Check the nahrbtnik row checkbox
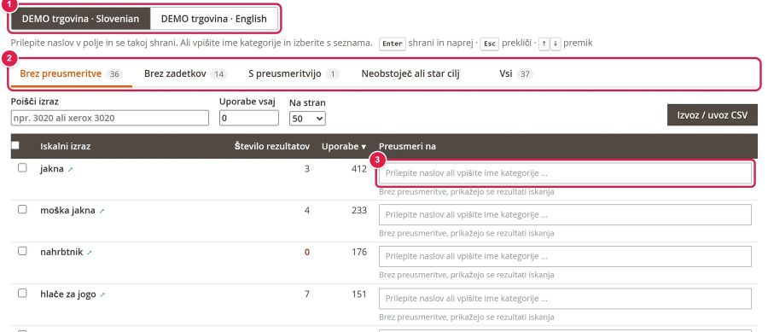 tap(22, 251)
